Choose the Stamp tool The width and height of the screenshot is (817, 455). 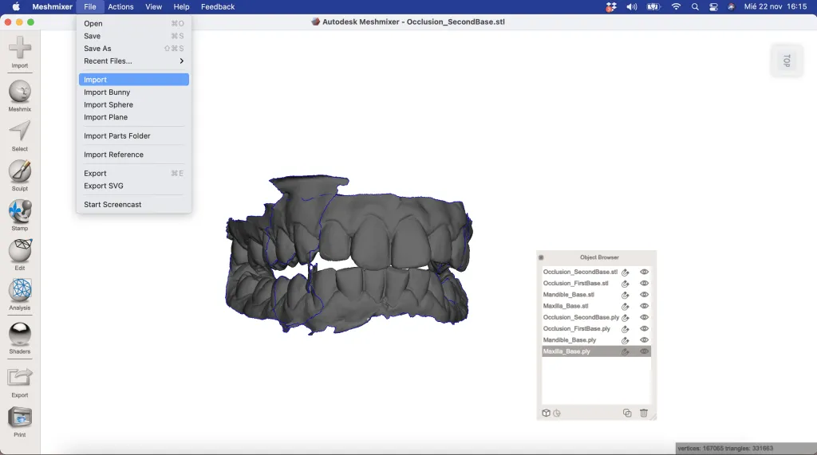click(x=20, y=215)
